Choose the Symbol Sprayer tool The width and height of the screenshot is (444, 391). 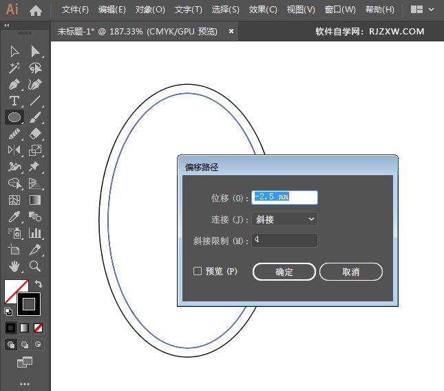click(14, 233)
